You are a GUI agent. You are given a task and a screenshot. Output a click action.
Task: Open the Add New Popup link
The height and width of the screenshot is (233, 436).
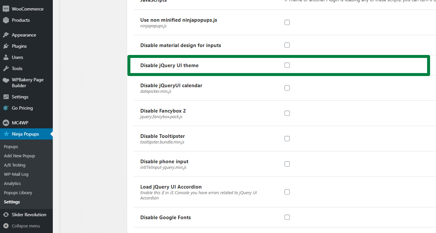19,156
